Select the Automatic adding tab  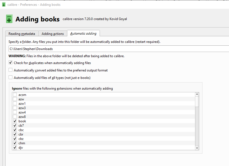point(83,34)
